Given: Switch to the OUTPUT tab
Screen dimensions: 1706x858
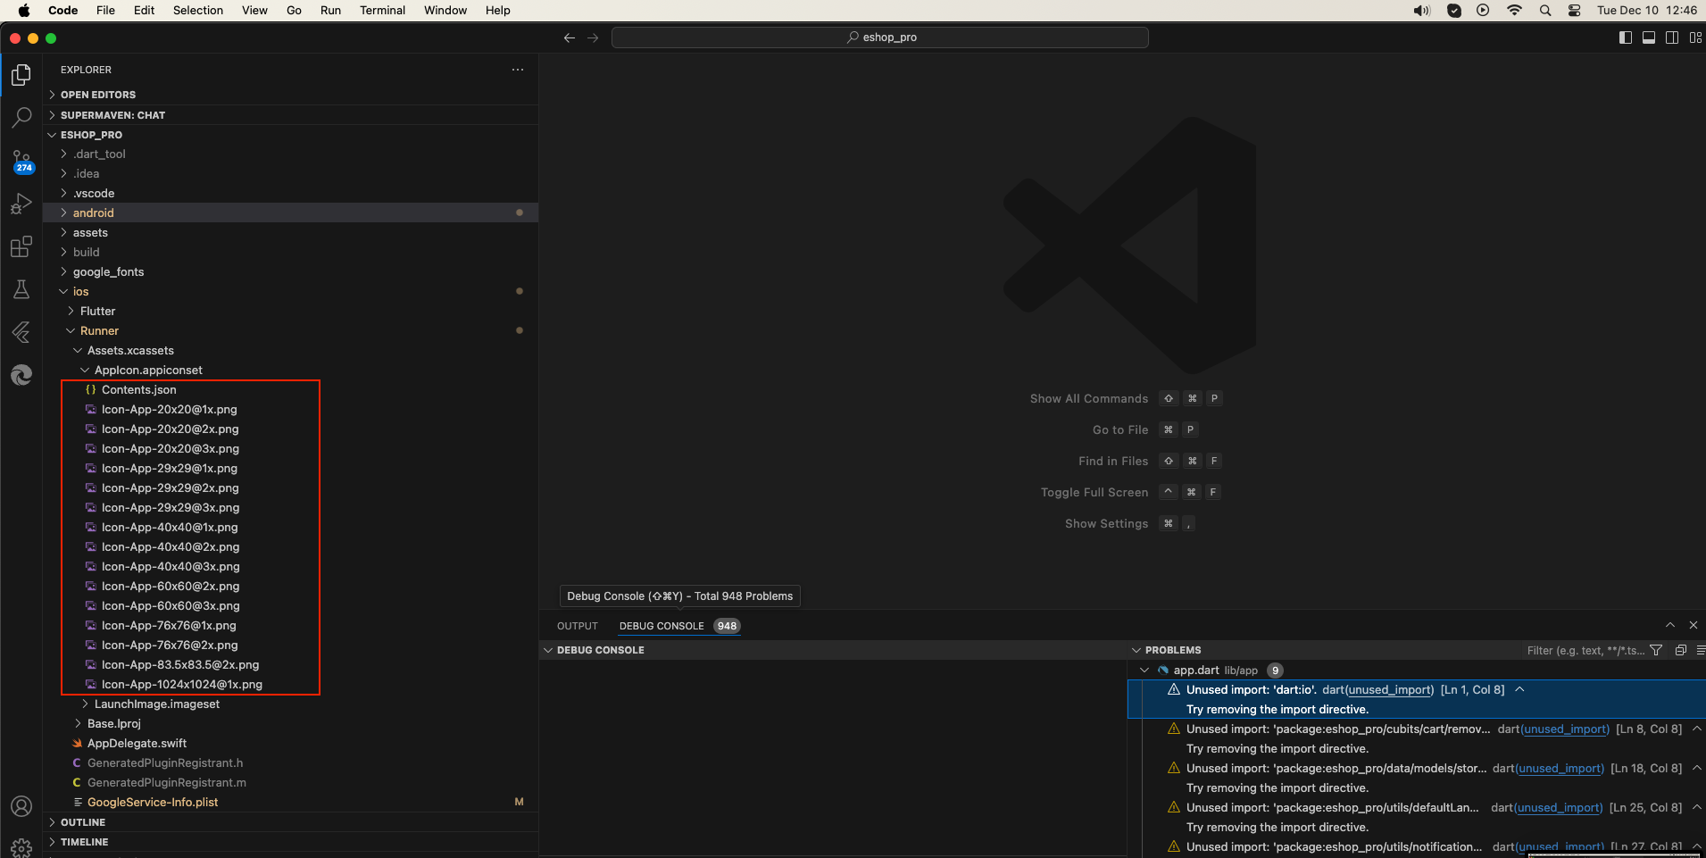Looking at the screenshot, I should pos(578,626).
